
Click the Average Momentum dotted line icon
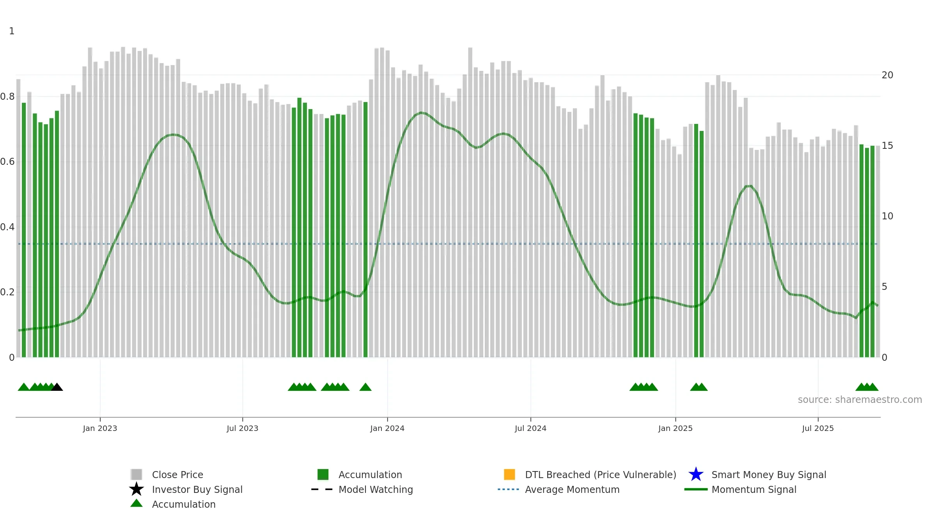point(509,489)
